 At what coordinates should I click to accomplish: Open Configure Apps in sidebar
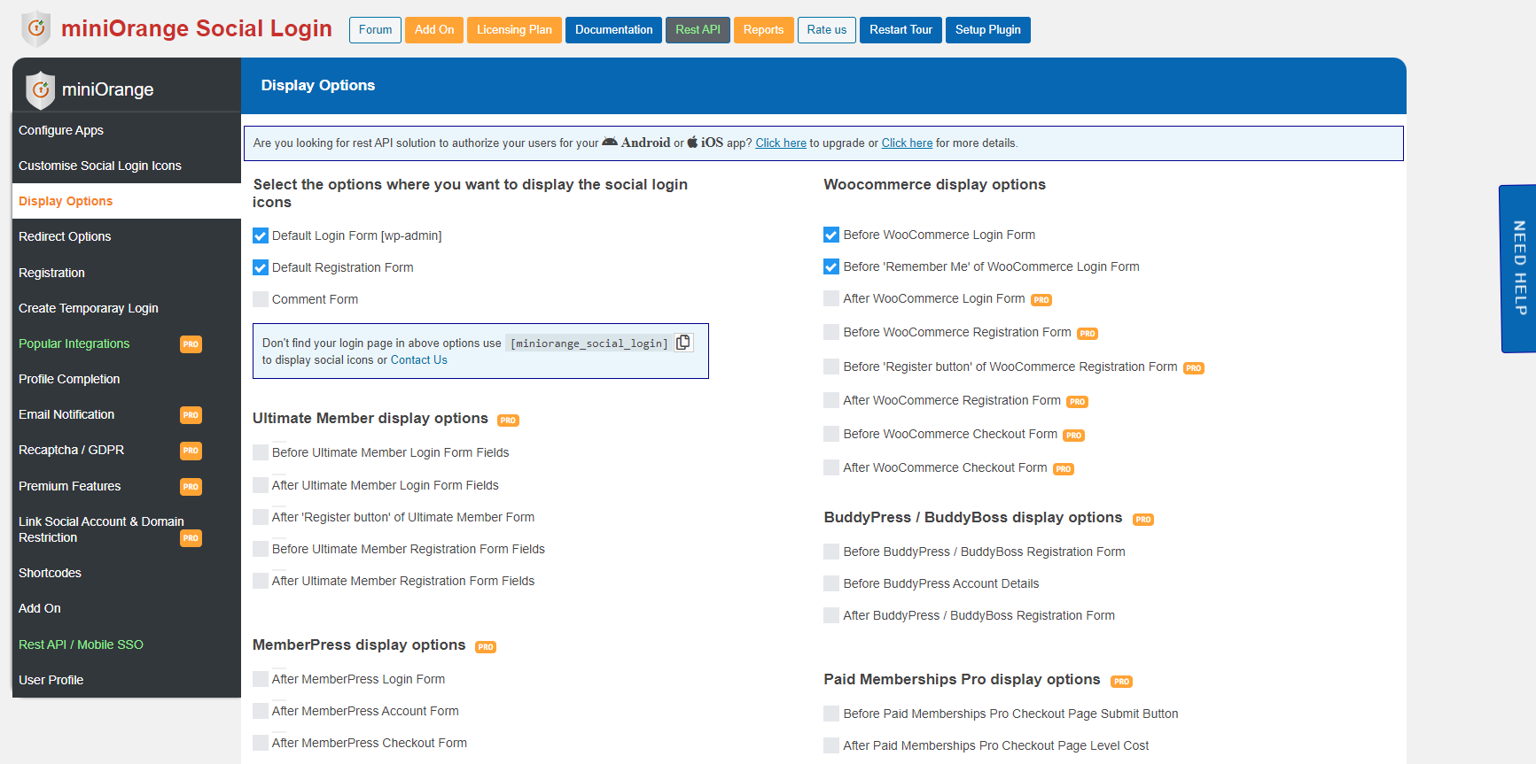coord(127,130)
